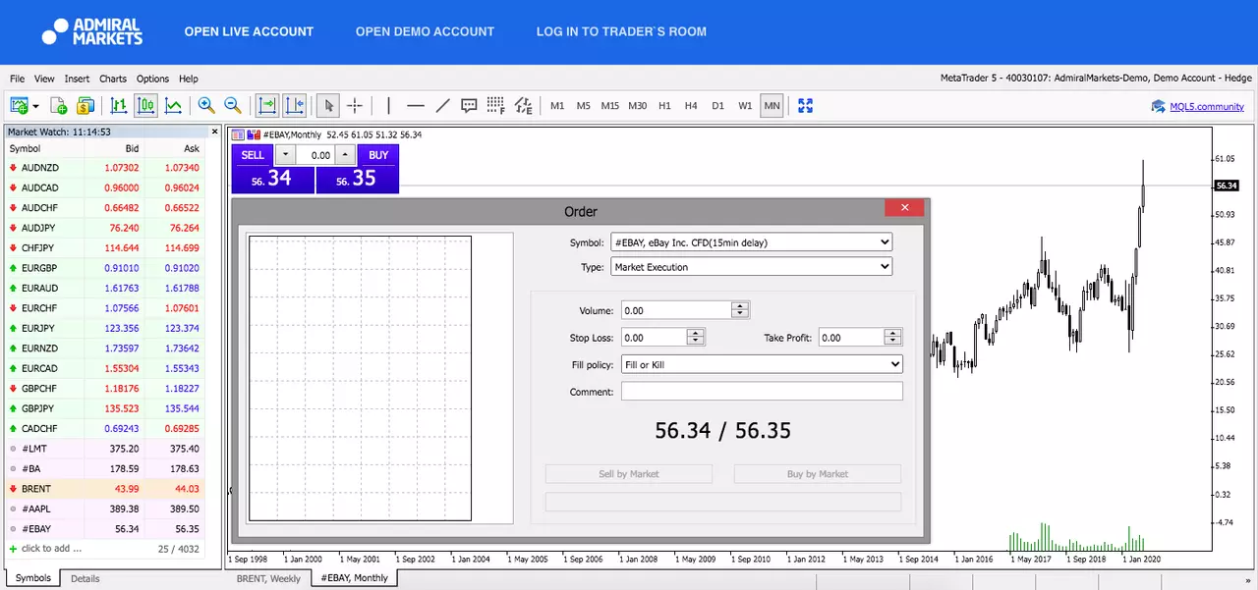Screen dimensions: 1258x590
Task: Select the Elliott wave tool
Action: click(523, 106)
